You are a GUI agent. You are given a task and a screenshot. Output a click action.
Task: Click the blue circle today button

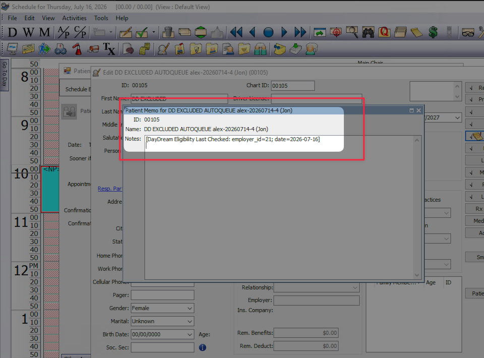coord(268,32)
